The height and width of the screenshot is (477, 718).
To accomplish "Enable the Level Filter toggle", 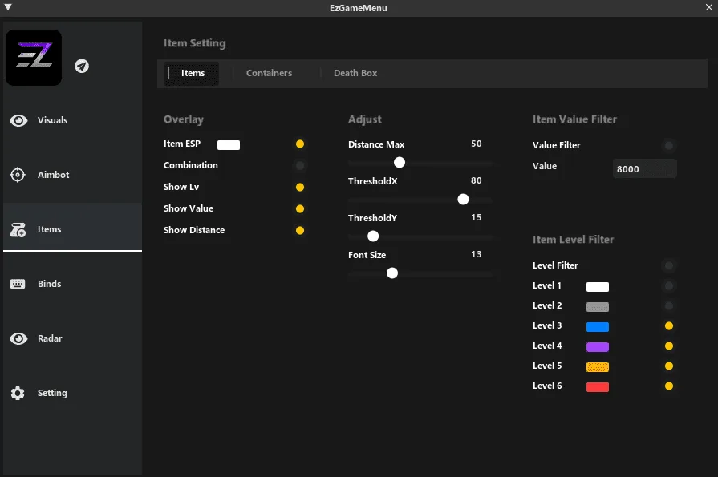I will [669, 265].
